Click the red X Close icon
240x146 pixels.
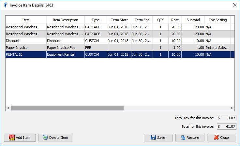click(x=216, y=138)
